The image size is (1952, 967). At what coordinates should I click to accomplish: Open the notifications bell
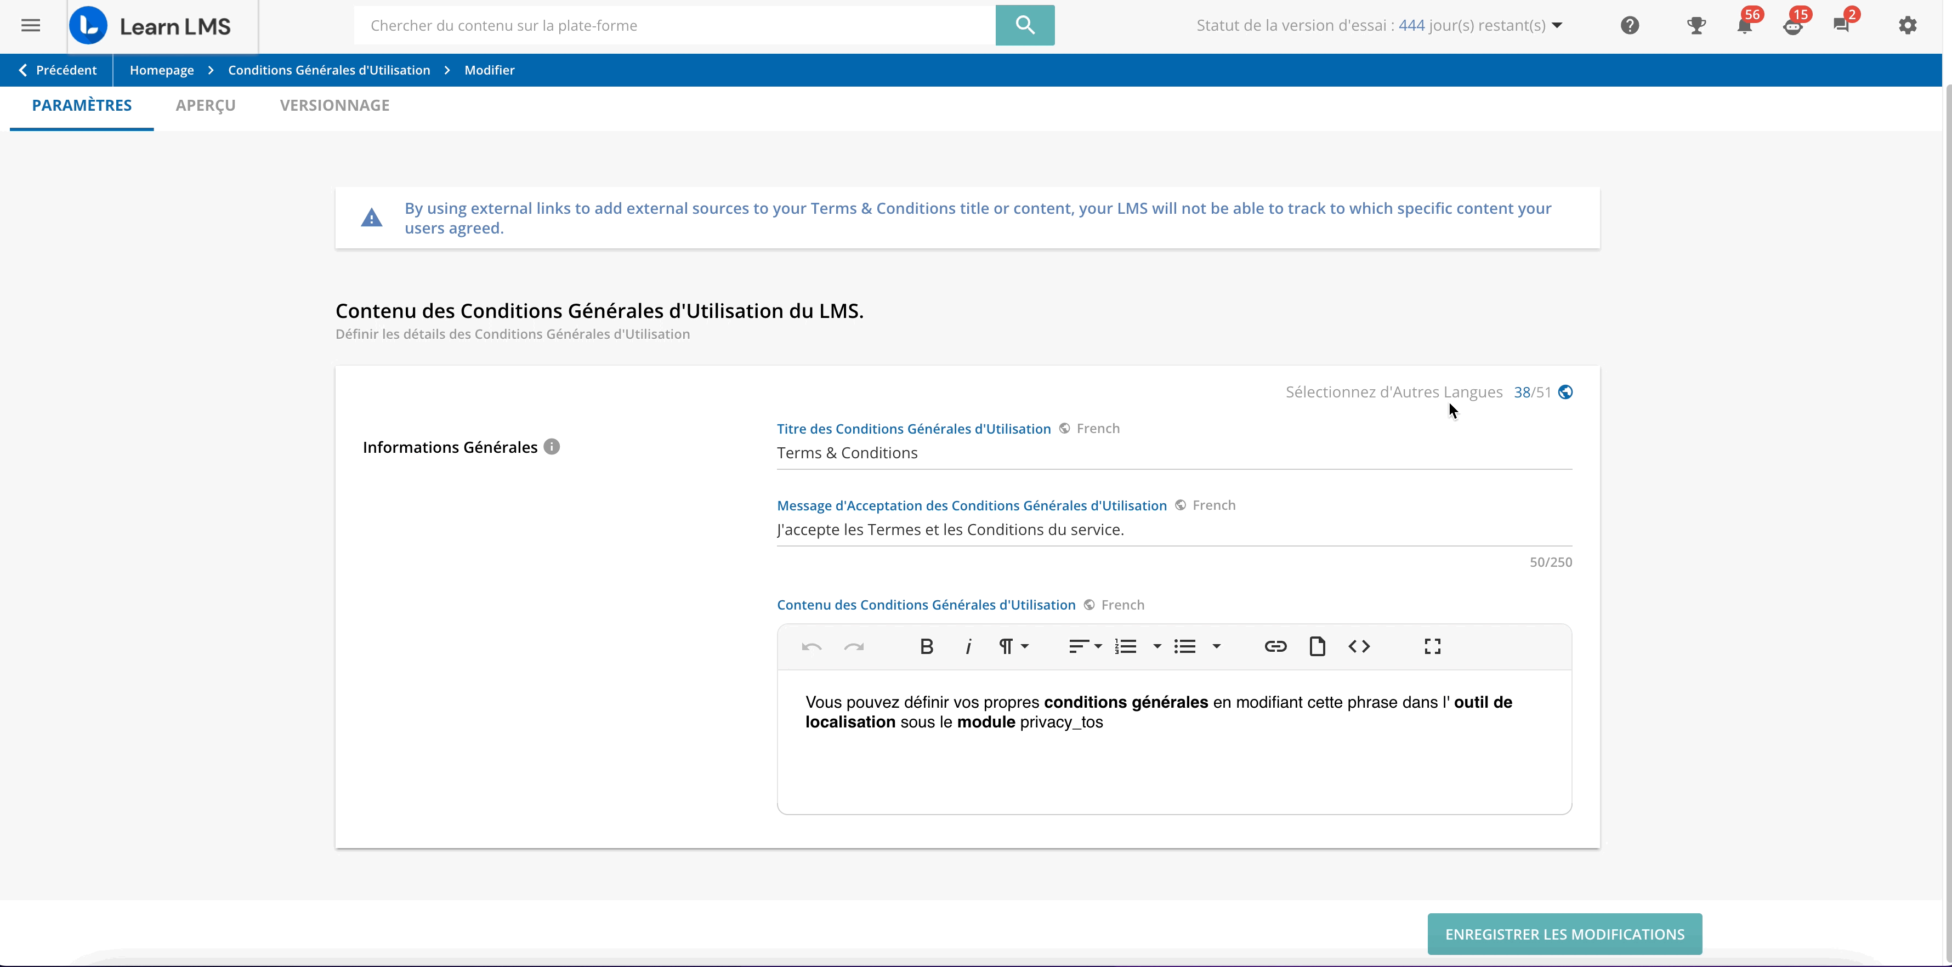[1744, 26]
